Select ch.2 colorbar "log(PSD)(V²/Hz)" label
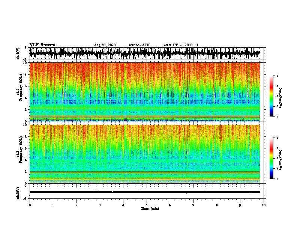Screen dimensions: 297x230 [281, 160]
